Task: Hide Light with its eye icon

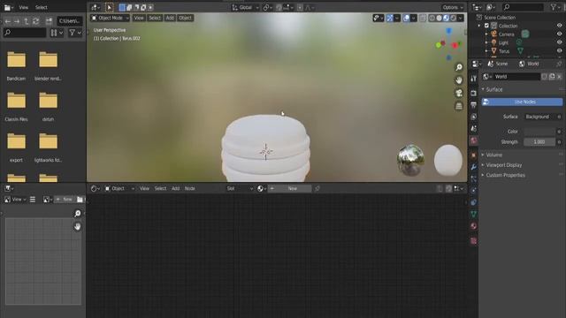Action: point(559,42)
